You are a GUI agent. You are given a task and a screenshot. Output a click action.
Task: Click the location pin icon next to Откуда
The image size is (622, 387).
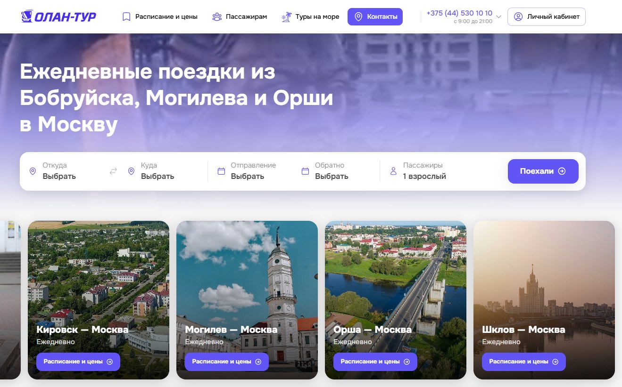click(33, 171)
